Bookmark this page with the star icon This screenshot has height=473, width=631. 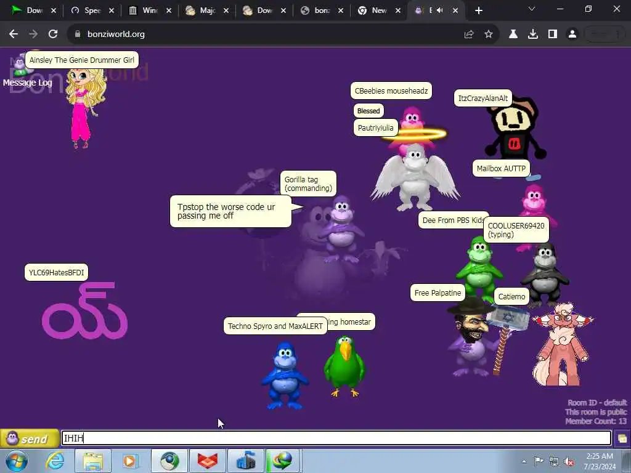(489, 34)
